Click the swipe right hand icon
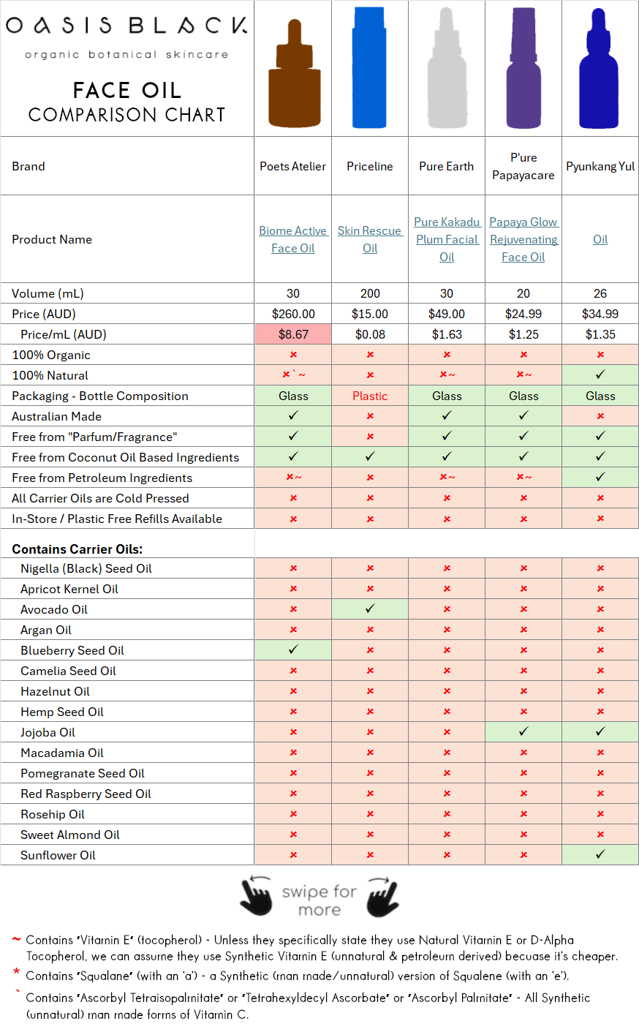 click(383, 896)
